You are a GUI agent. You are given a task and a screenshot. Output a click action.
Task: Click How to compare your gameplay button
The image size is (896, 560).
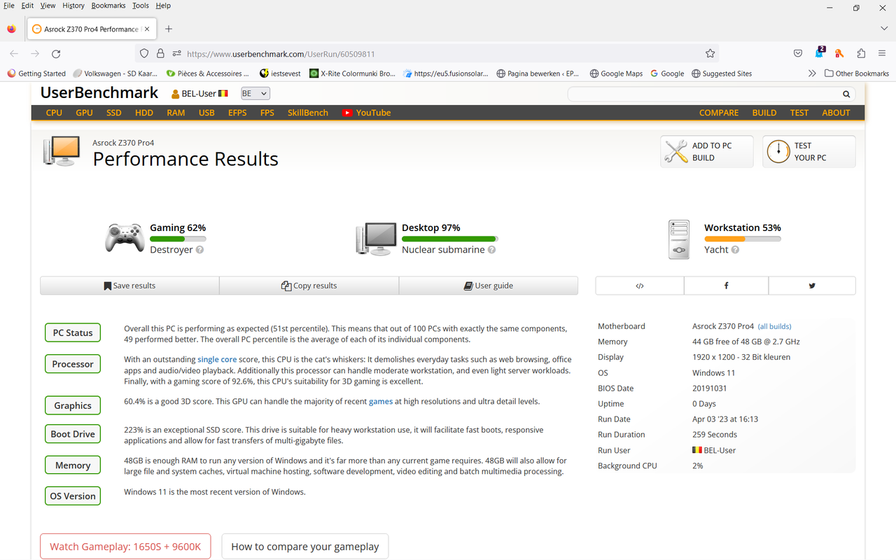pyautogui.click(x=305, y=547)
